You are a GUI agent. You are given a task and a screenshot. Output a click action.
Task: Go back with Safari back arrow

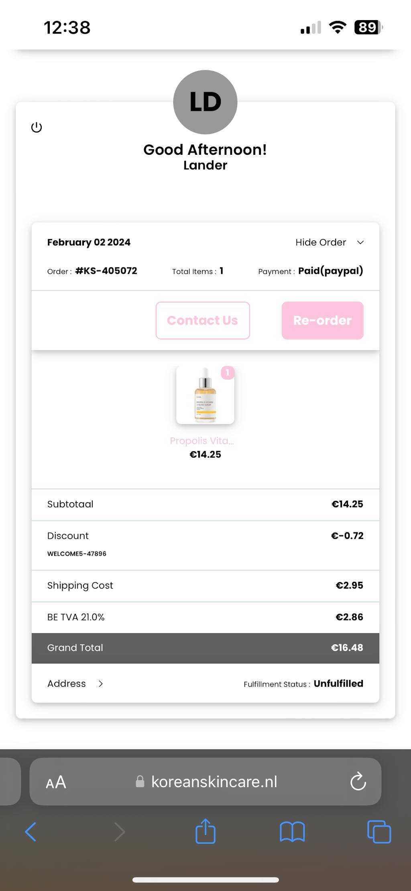pyautogui.click(x=31, y=831)
